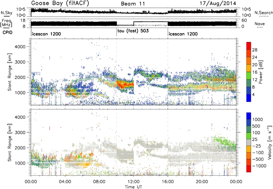Click the frequency axis value '18'
Screen dimensions: 273x189
pyautogui.click(x=23, y=20)
